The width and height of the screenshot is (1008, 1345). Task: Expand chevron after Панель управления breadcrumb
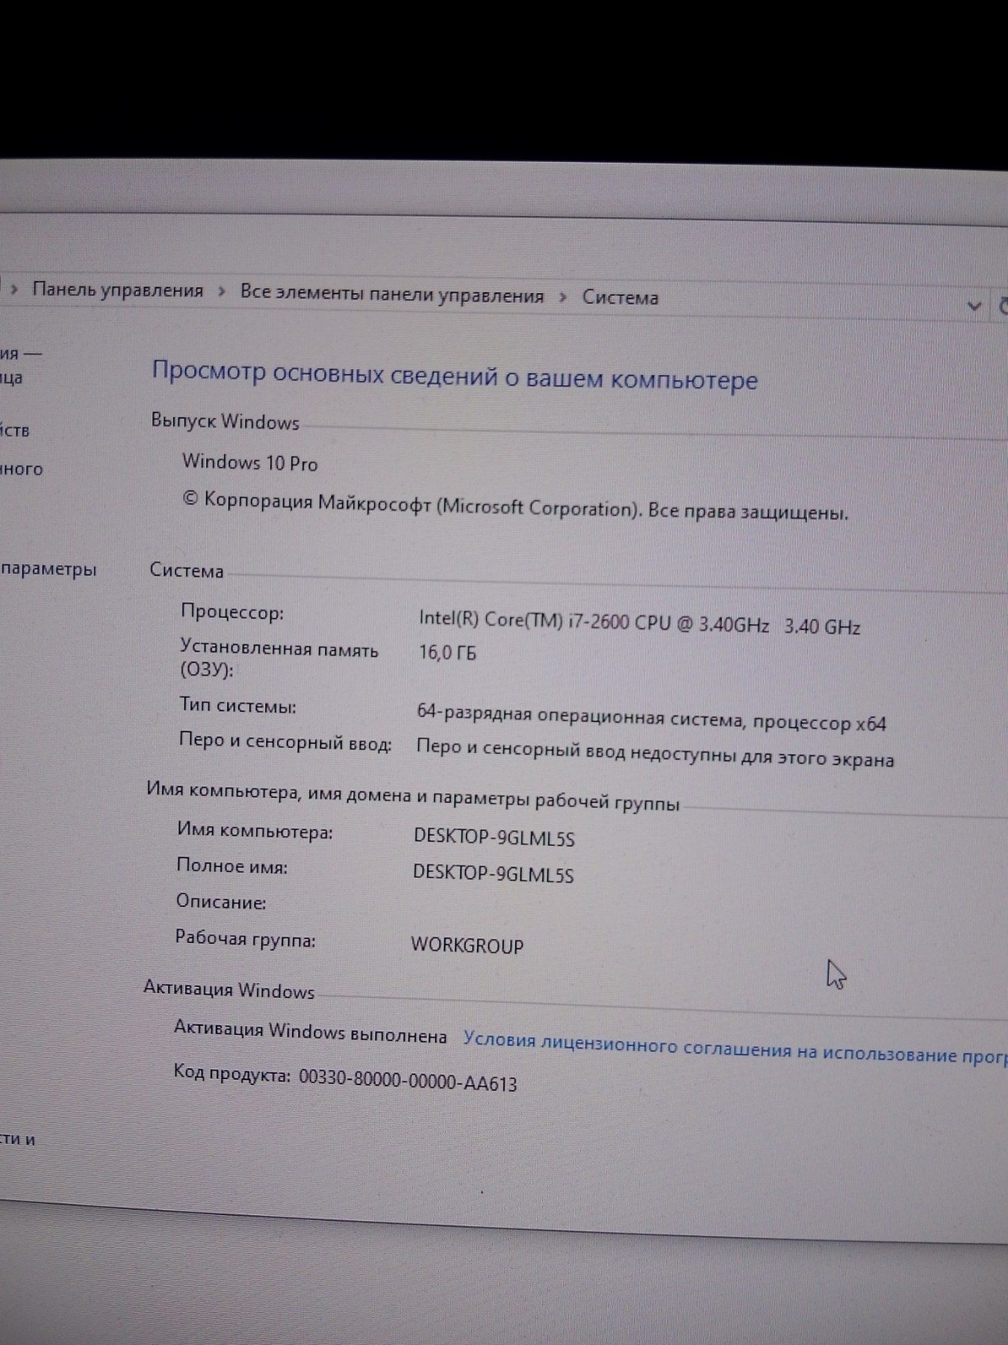[221, 292]
